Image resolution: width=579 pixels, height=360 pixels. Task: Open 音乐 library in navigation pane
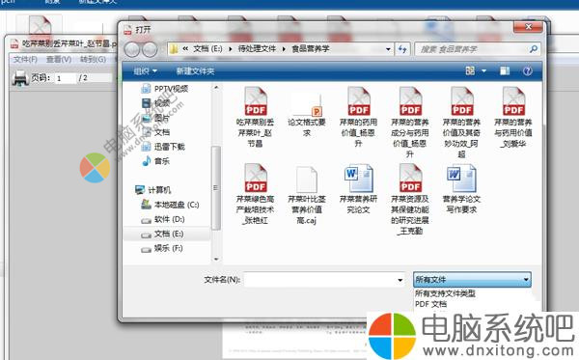pos(155,161)
